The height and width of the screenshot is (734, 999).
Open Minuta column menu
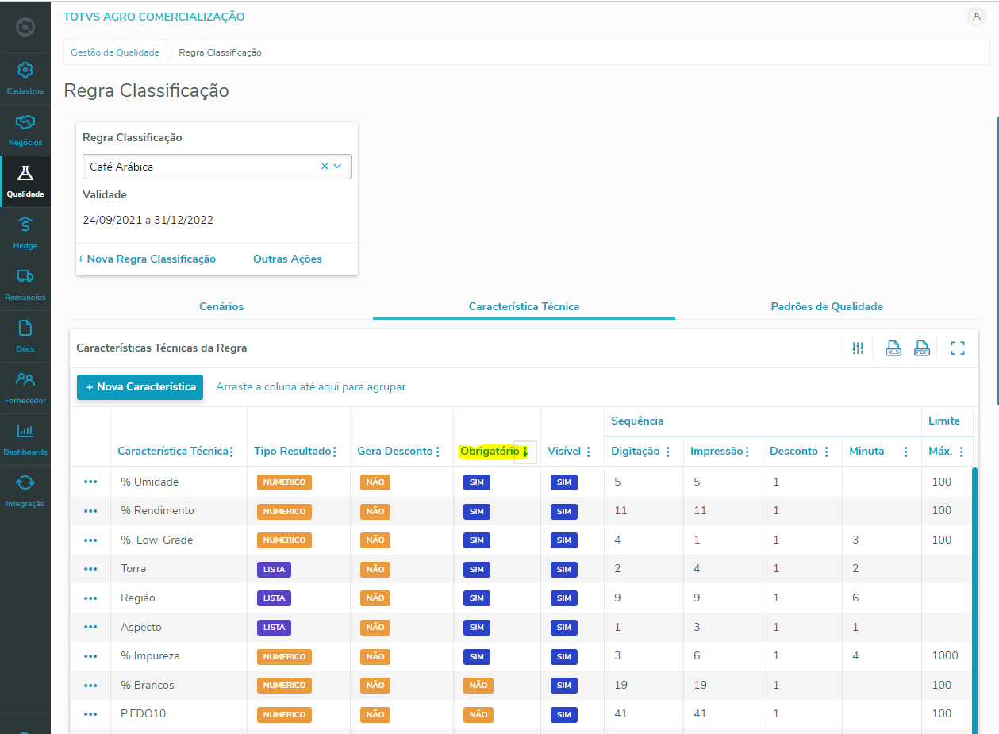point(905,452)
